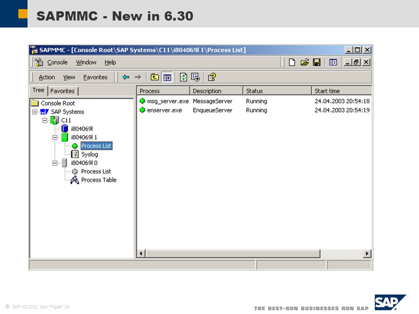The width and height of the screenshot is (419, 314).
Task: Click start time 24.04.2003 20:54:19
Action: (x=342, y=110)
